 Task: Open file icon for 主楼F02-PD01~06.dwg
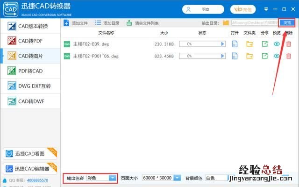pyautogui.click(x=235, y=56)
